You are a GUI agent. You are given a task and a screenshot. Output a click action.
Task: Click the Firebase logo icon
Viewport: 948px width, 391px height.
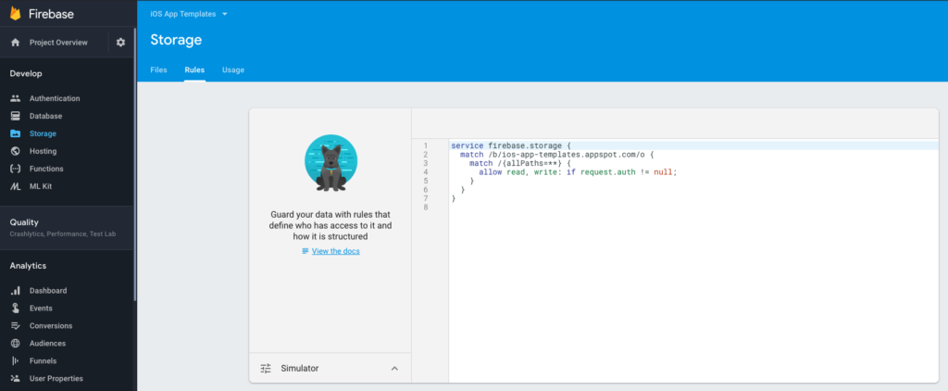coord(16,14)
